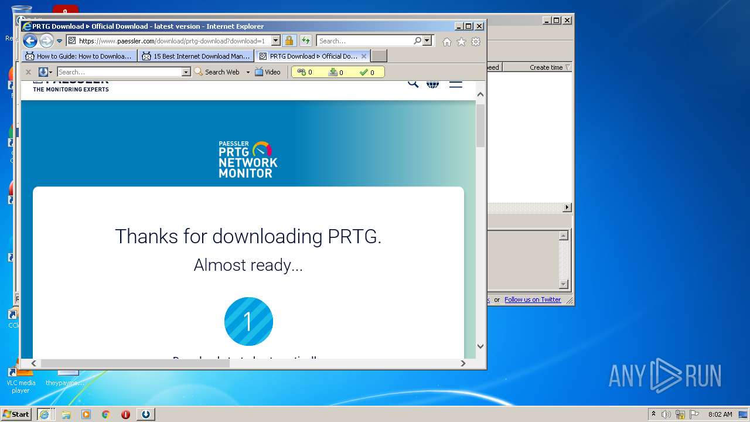Click the IE page scroll up arrow
This screenshot has height=422, width=750.
(480, 94)
